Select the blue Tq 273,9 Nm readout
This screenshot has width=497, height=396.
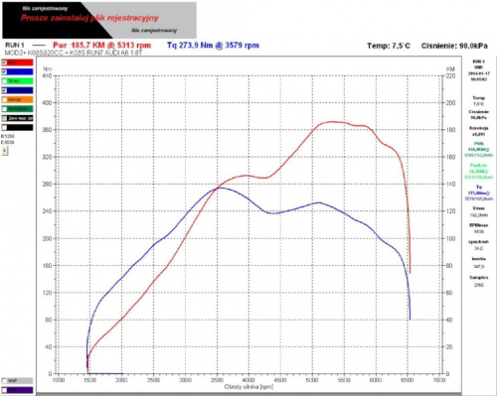[x=213, y=46]
